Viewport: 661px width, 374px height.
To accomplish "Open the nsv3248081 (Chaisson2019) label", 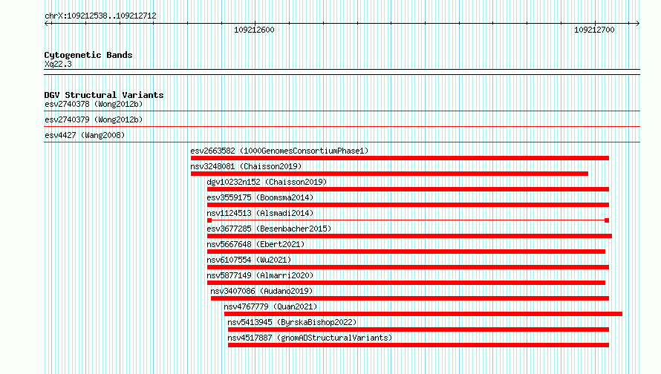I will tap(246, 166).
